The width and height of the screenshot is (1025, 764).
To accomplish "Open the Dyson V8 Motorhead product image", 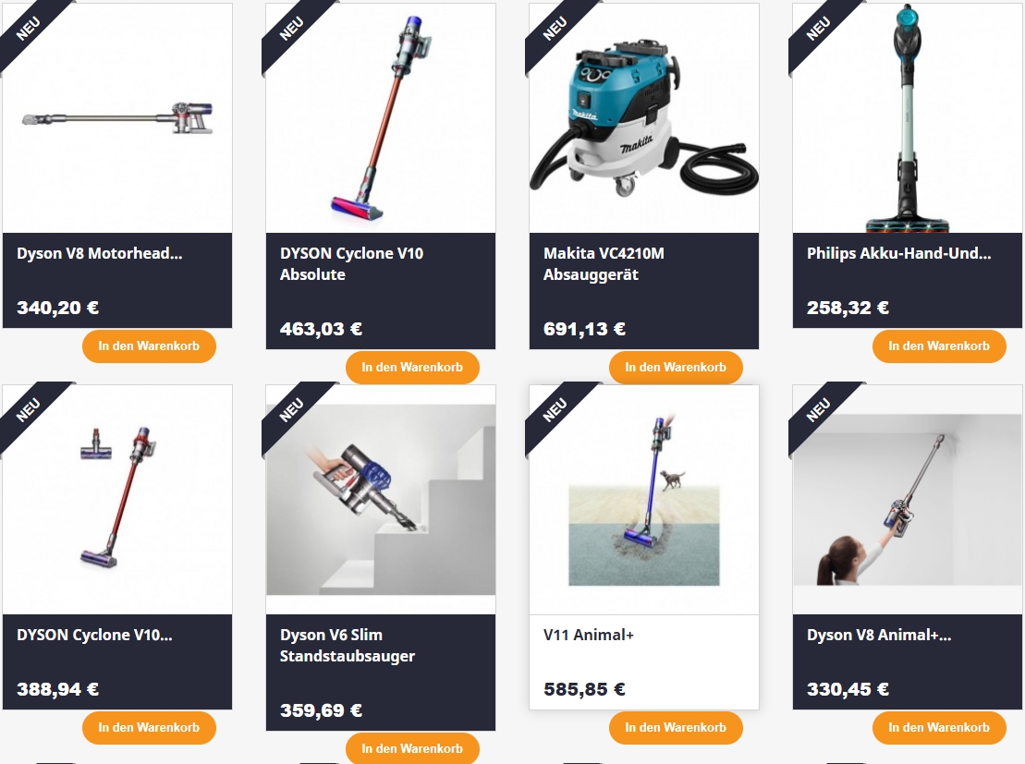I will (x=117, y=118).
